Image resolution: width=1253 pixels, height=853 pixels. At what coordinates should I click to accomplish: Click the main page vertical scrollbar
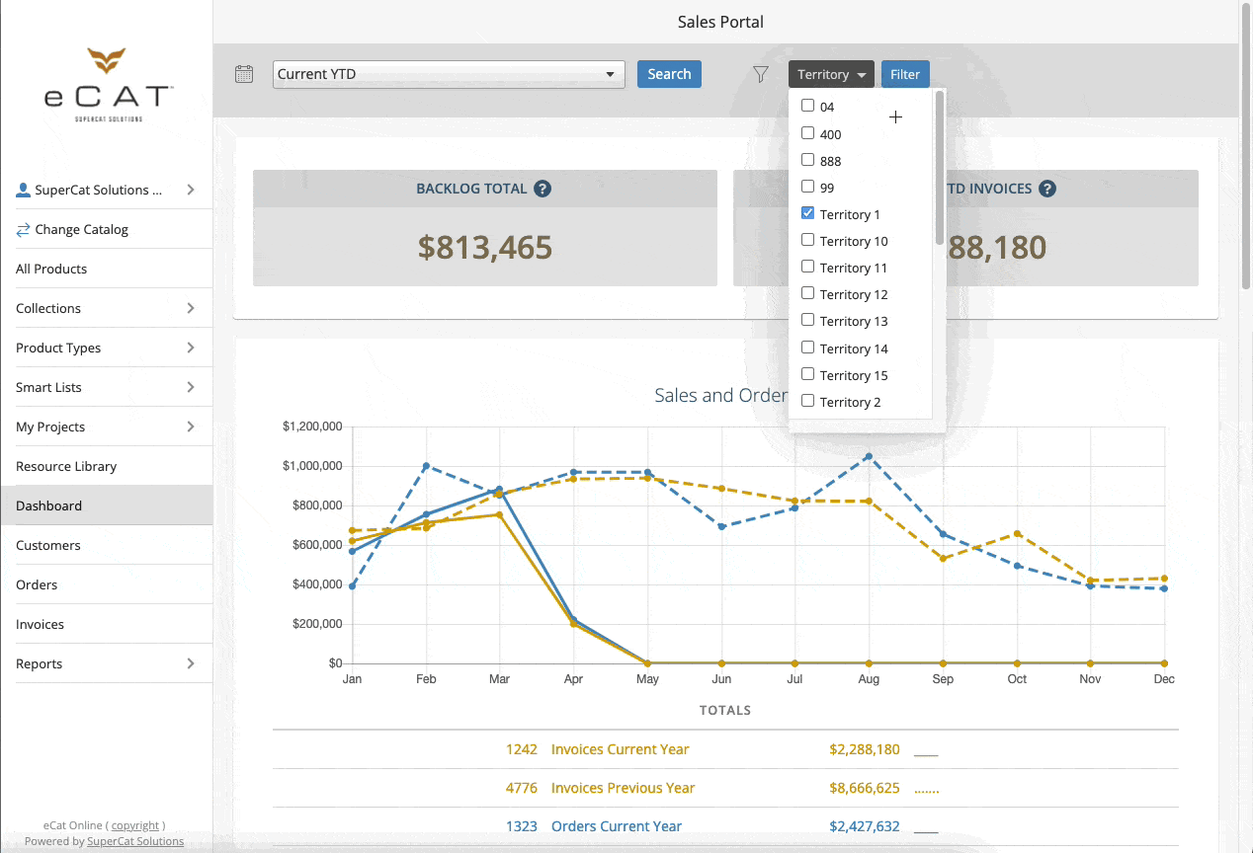[1246, 148]
